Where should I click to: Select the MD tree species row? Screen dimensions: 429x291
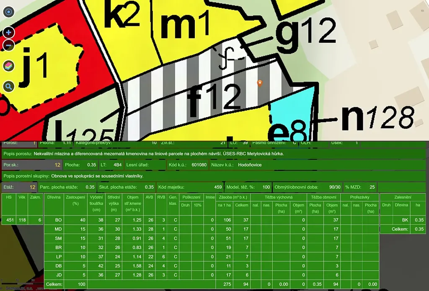59,229
